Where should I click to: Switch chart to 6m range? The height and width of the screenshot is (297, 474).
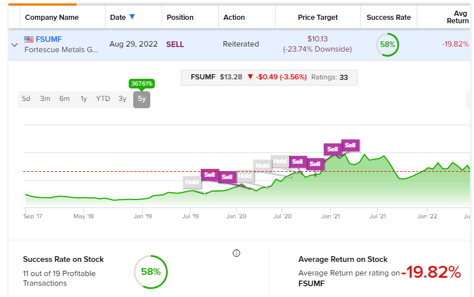(65, 99)
